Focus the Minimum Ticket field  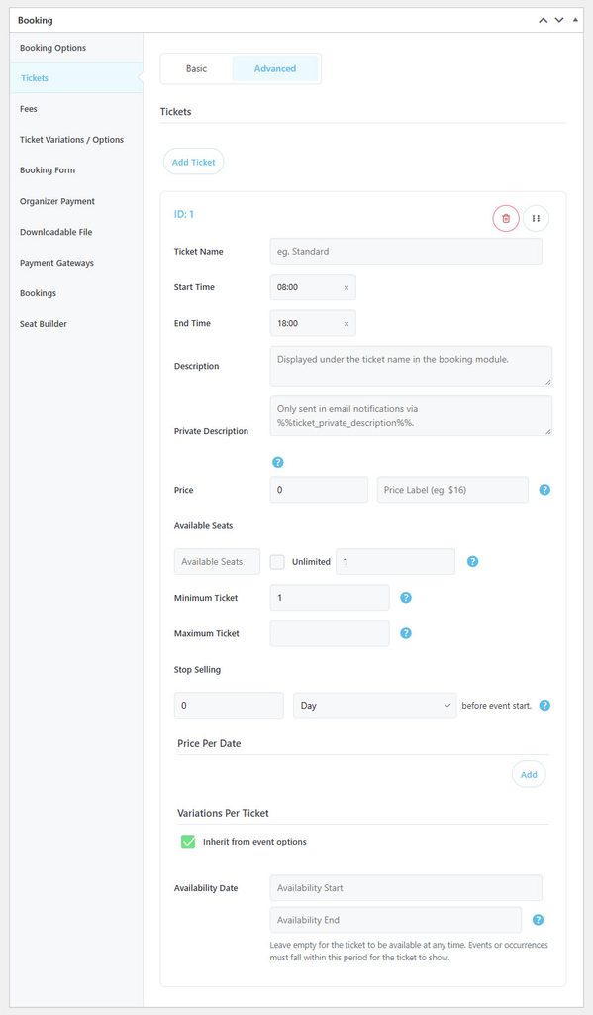coord(330,598)
